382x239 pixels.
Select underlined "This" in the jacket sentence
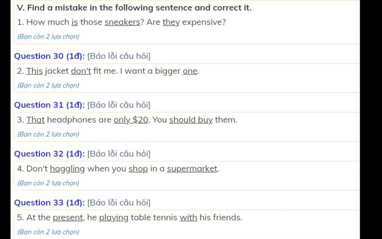point(35,71)
